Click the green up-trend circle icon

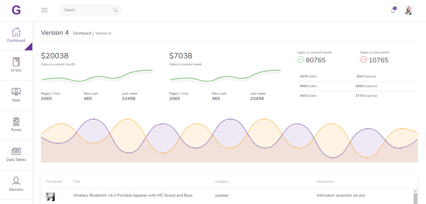[x=301, y=60]
